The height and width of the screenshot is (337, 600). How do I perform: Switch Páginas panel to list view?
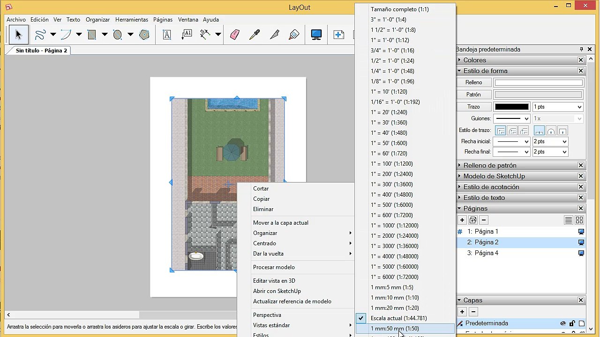568,220
